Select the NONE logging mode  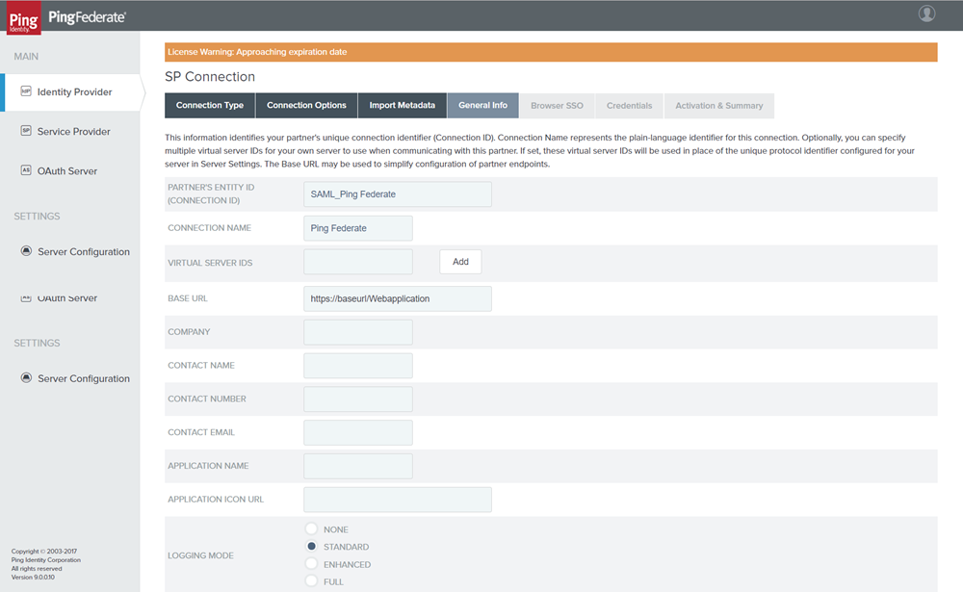[311, 529]
